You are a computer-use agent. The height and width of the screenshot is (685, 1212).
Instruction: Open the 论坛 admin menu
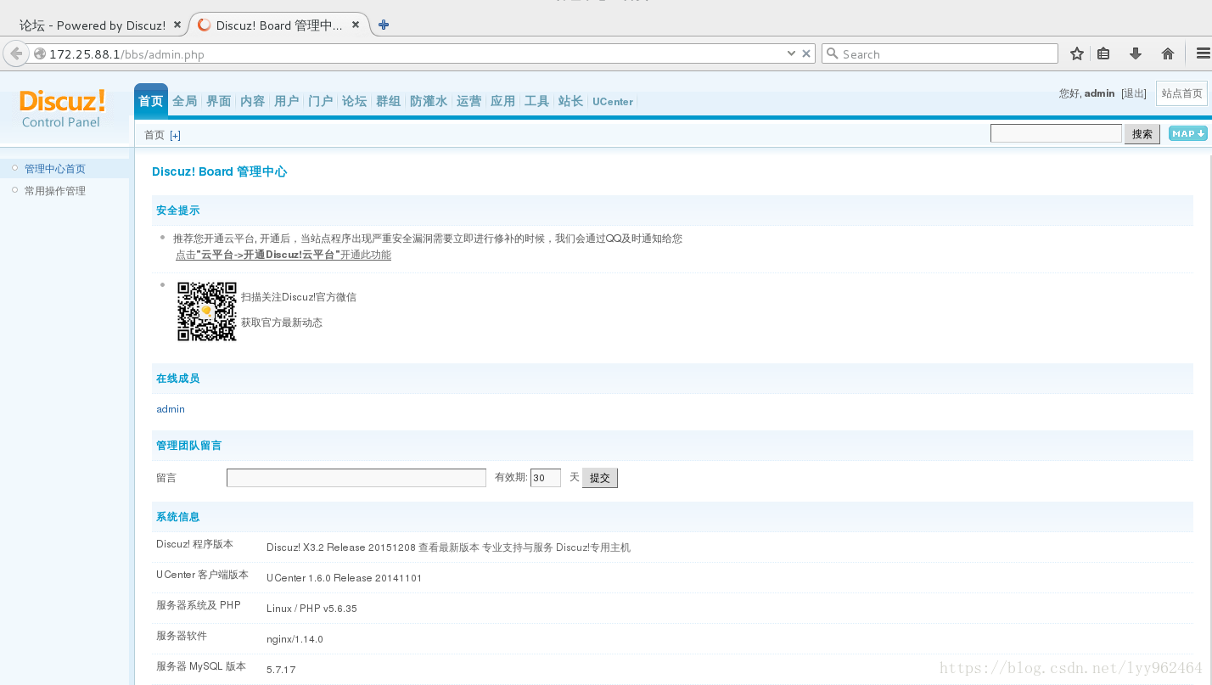355,101
